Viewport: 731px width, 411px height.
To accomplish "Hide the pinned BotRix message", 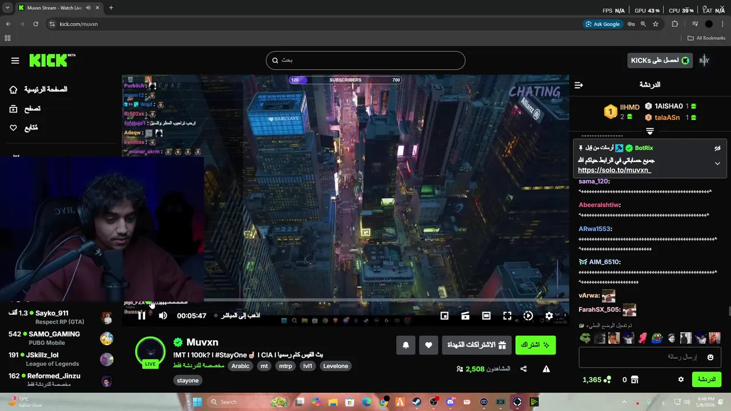I will click(x=717, y=148).
